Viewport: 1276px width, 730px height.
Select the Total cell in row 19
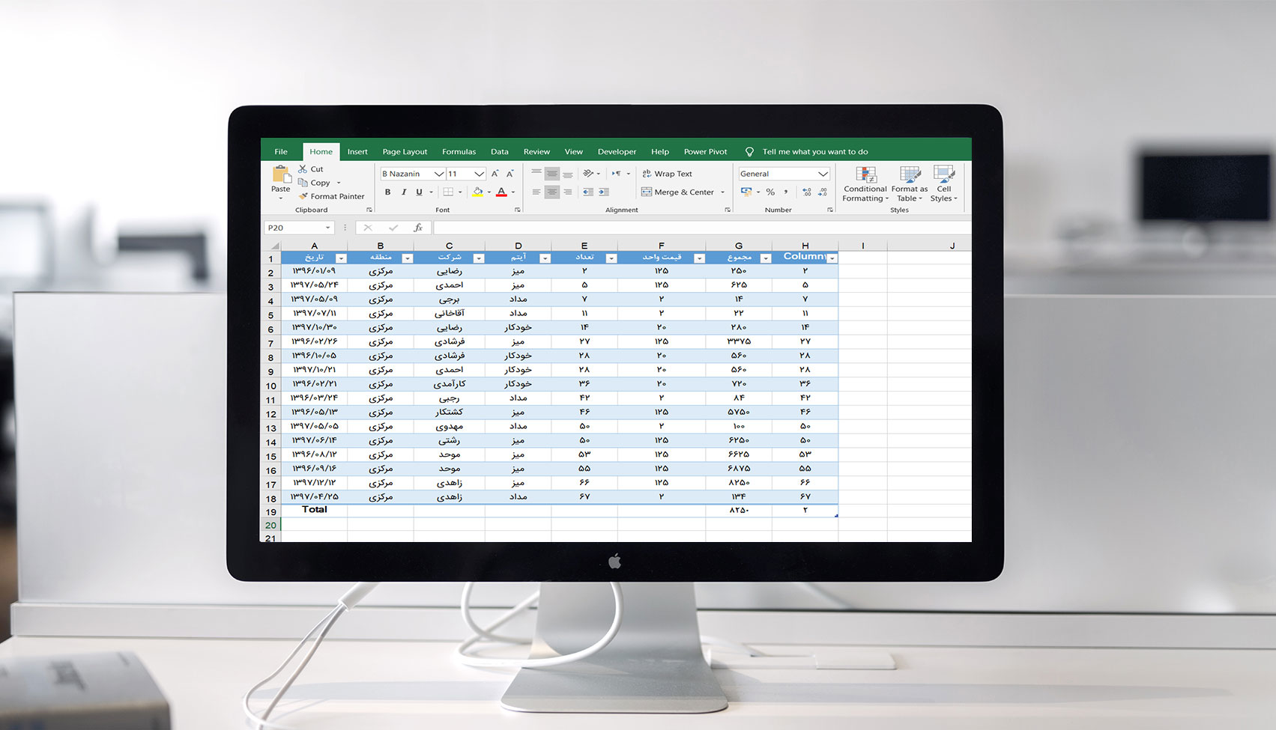click(314, 510)
